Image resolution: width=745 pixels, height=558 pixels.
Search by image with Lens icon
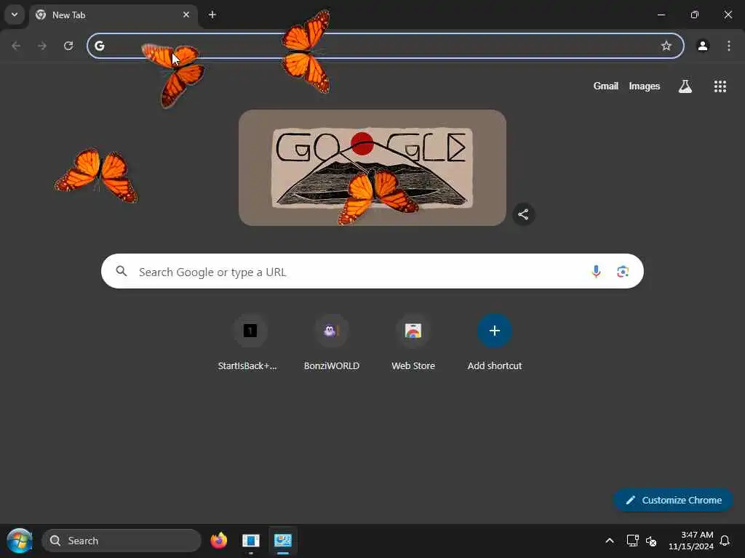[x=623, y=272]
